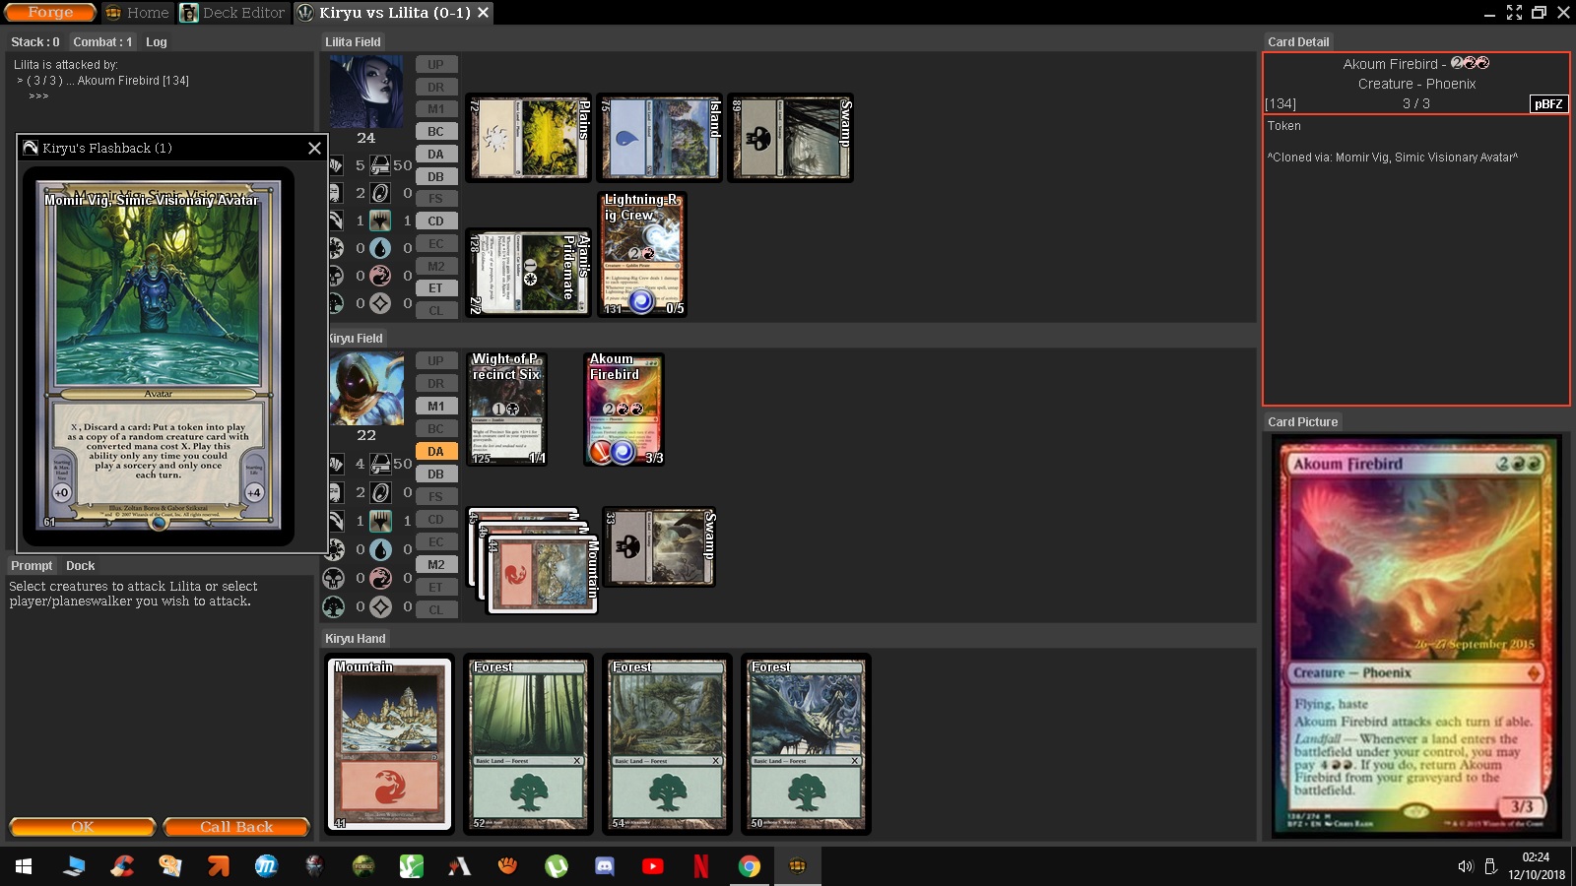The height and width of the screenshot is (886, 1576).
Task: Switch to the Home tab
Action: click(x=137, y=13)
